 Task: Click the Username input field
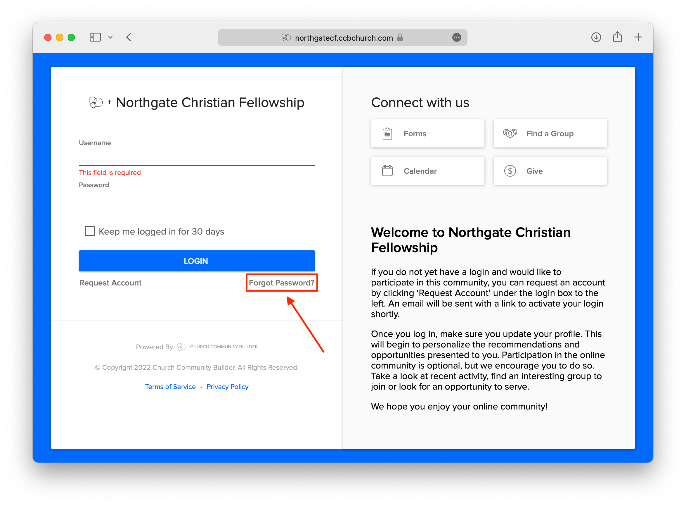(x=197, y=157)
